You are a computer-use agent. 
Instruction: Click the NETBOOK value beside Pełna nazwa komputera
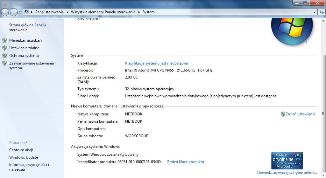[134, 121]
